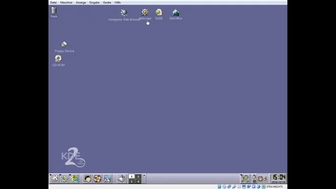Open the lifebuoy help icon in panel
The width and height of the screenshot is (336, 189).
tap(97, 178)
